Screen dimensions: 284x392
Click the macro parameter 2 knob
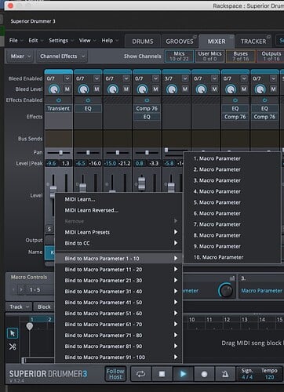(x=226, y=290)
